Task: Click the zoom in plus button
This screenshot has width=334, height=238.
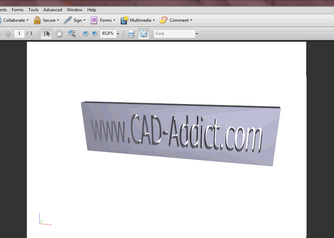Action: point(94,34)
